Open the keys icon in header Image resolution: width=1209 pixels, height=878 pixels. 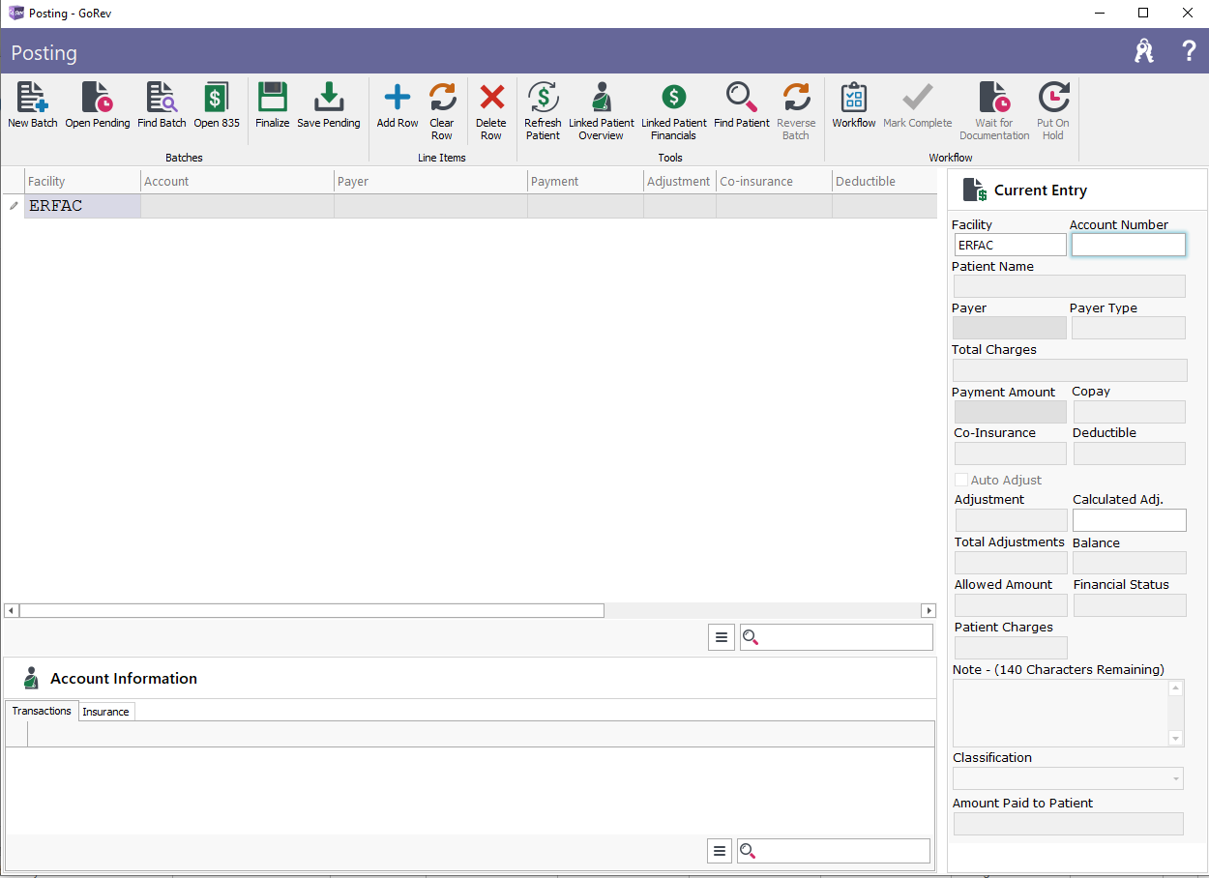tap(1144, 51)
